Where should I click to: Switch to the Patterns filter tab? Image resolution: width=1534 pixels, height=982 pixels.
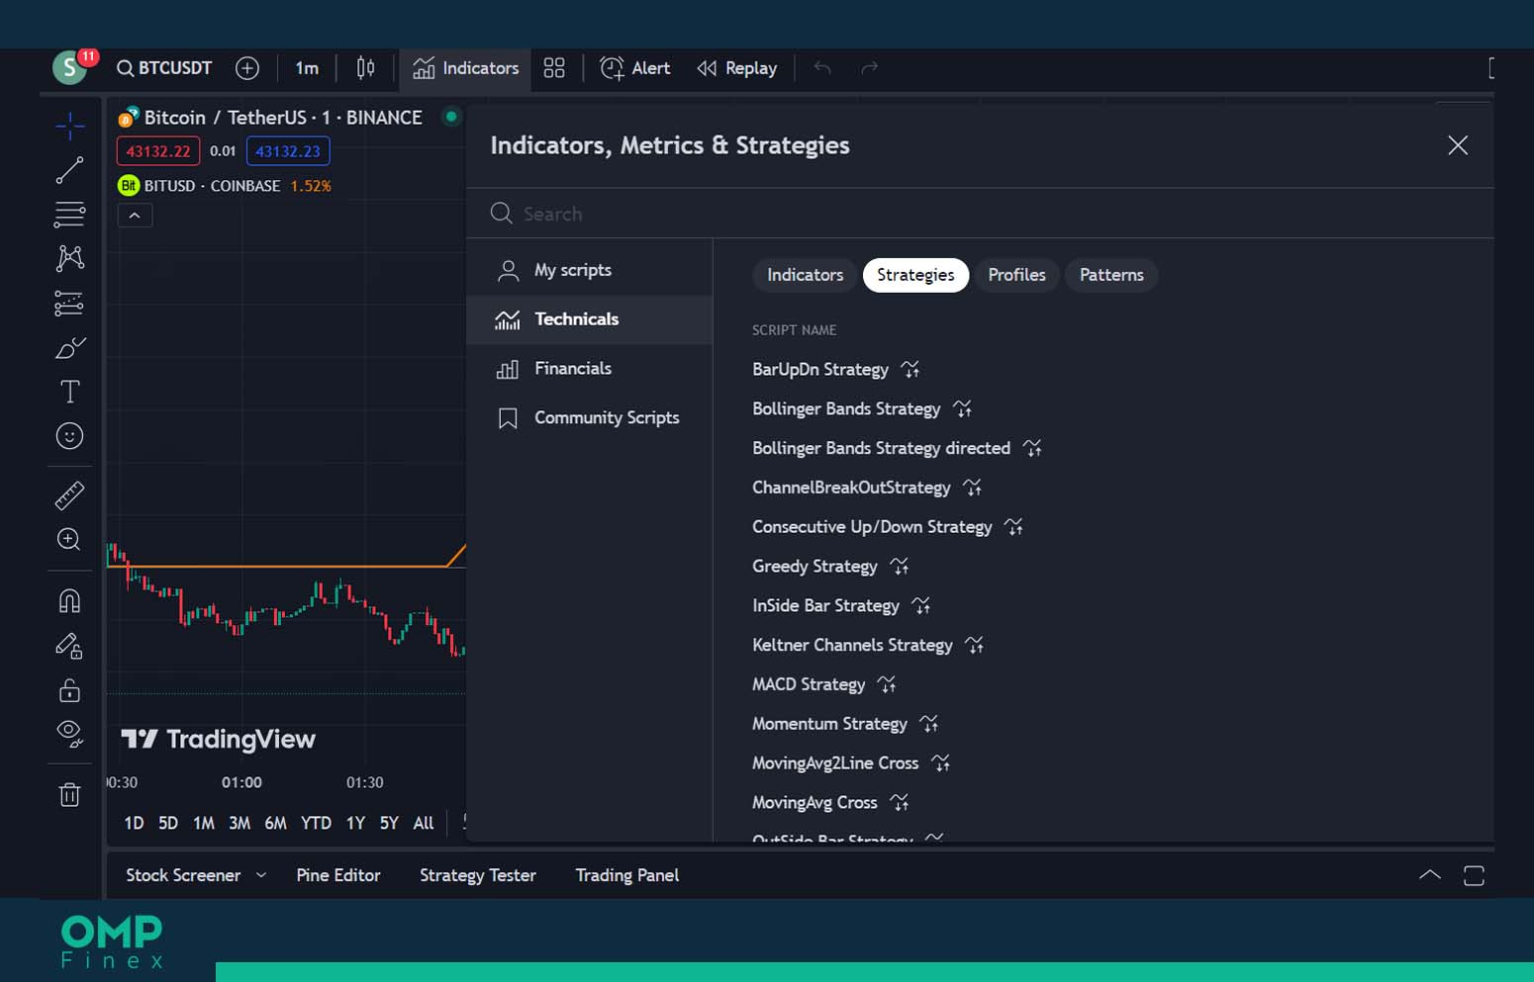[1111, 275]
